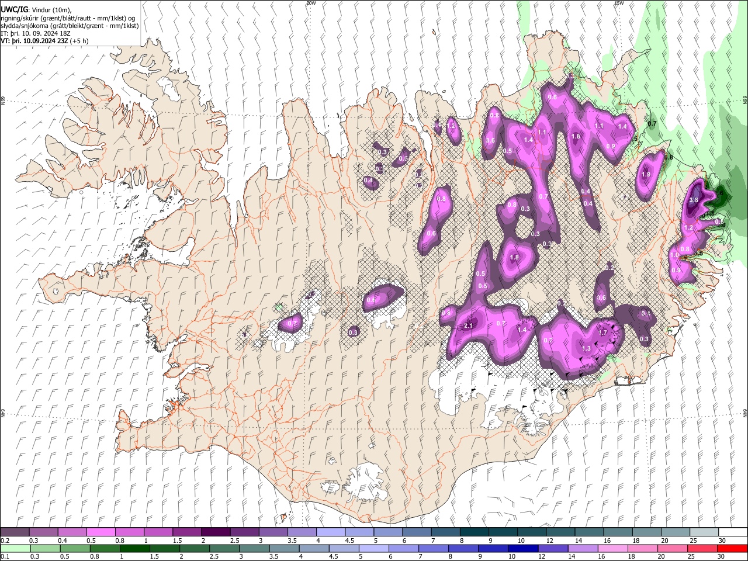Image resolution: width=748 pixels, height=561 pixels.
Task: Click the 'VT: þri. 10.09.2024 23Z' valid time
Action: (34, 41)
